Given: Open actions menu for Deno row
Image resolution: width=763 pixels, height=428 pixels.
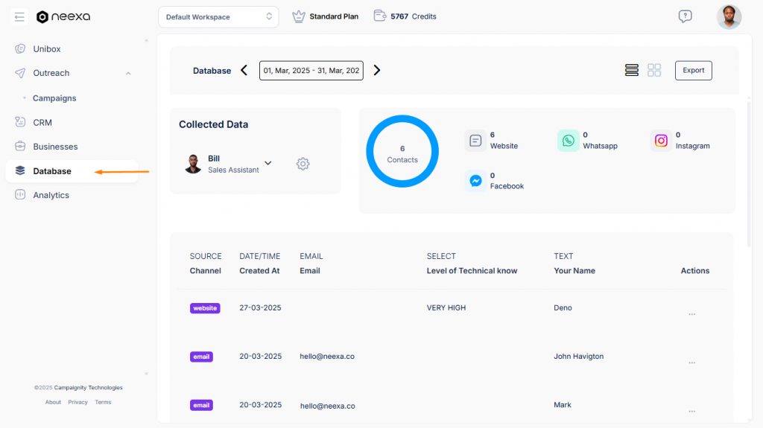Looking at the screenshot, I should (x=691, y=314).
